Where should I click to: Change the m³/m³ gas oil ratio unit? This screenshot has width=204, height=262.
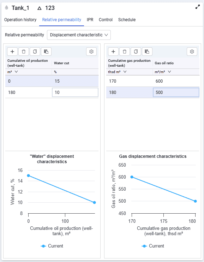tap(163, 72)
